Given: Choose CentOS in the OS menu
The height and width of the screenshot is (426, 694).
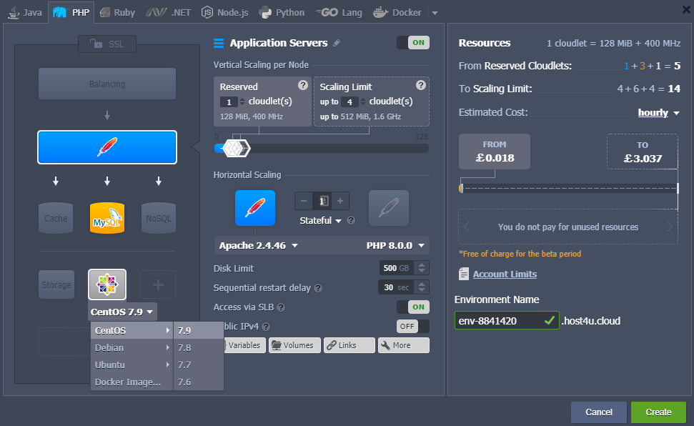Looking at the screenshot, I should pos(132,330).
